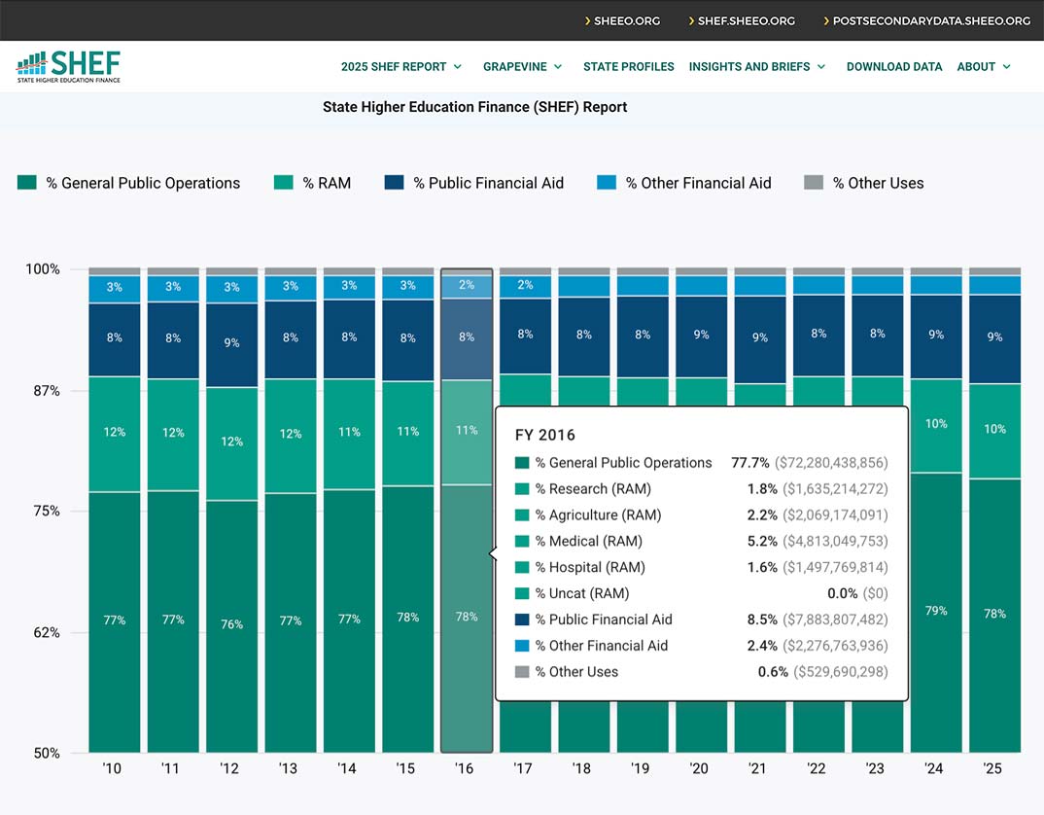Toggle % RAM legend series
1044x815 pixels.
[327, 183]
